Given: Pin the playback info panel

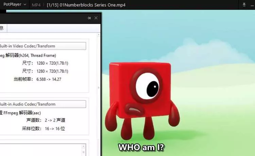Looking at the screenshot, I should pyautogui.click(x=89, y=18).
